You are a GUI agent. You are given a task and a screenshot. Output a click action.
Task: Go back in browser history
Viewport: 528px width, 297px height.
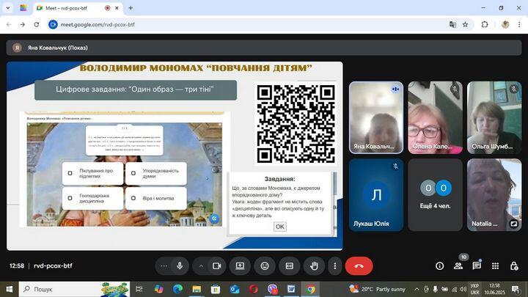pos(9,25)
